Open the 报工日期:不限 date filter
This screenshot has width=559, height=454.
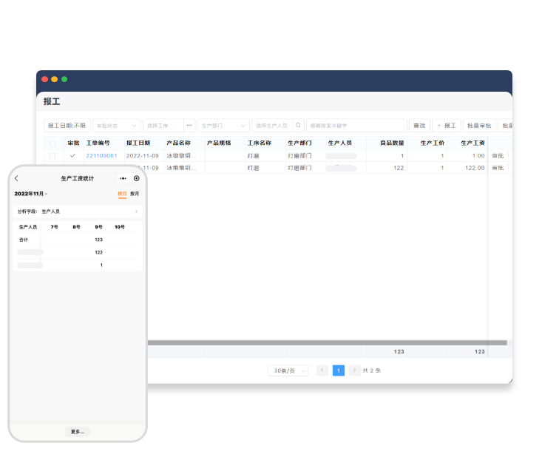pyautogui.click(x=67, y=126)
